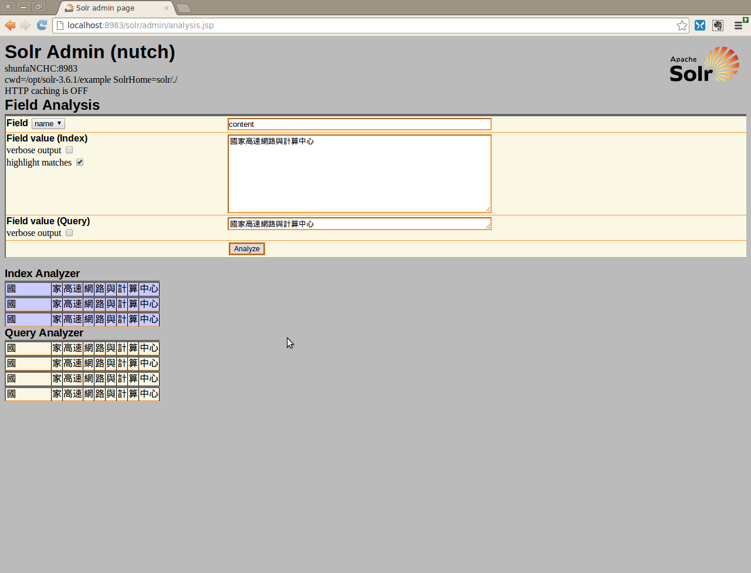Click inside the Field value (Index) textarea
The height and width of the screenshot is (573, 751).
[360, 174]
